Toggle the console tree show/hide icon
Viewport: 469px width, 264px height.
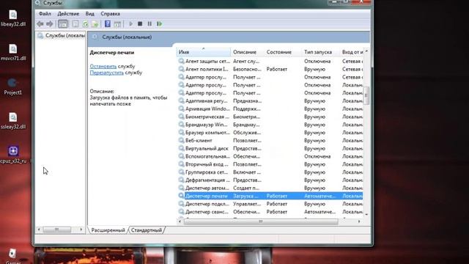pyautogui.click(x=62, y=24)
